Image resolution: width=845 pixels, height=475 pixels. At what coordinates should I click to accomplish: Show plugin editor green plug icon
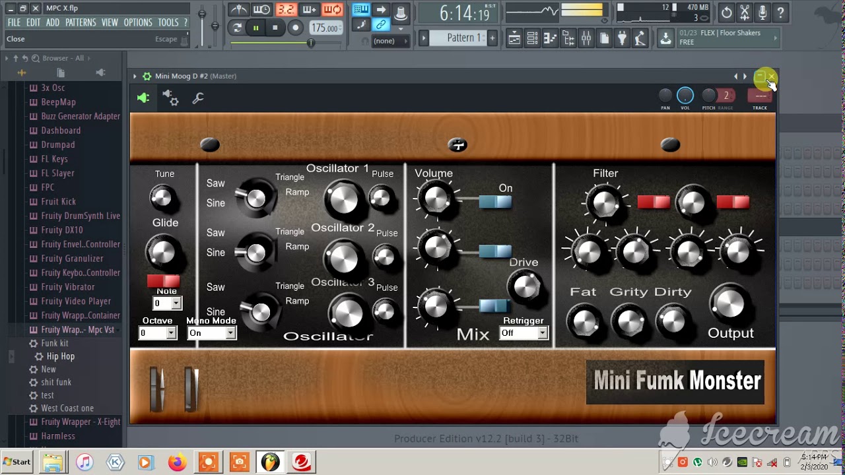(x=143, y=98)
